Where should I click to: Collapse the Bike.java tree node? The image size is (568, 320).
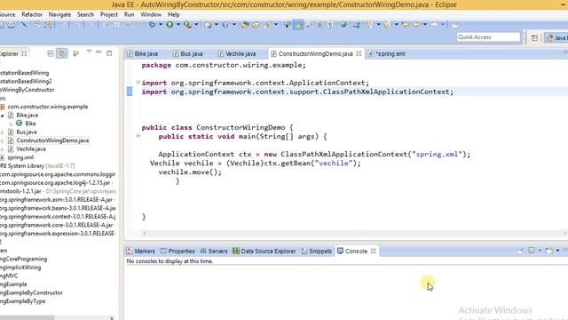(3, 116)
